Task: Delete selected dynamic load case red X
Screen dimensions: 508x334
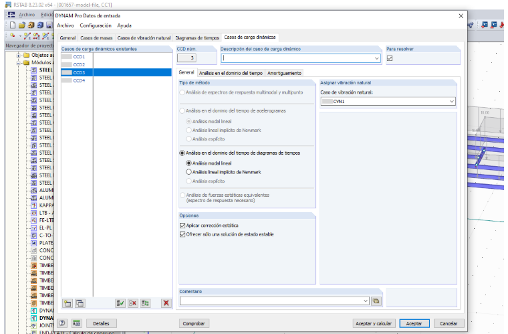Action: pyautogui.click(x=166, y=303)
